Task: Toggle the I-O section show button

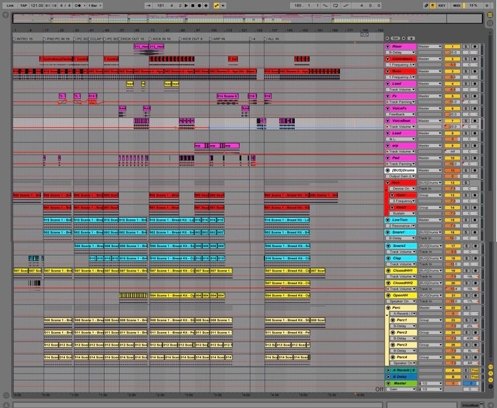Action: pos(490,367)
